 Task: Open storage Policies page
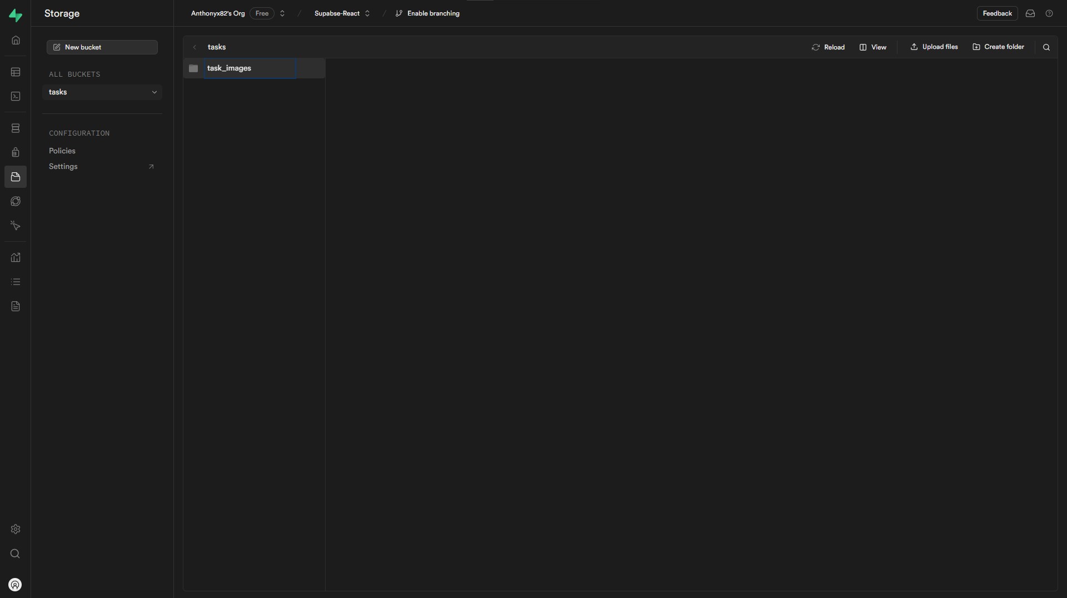62,151
